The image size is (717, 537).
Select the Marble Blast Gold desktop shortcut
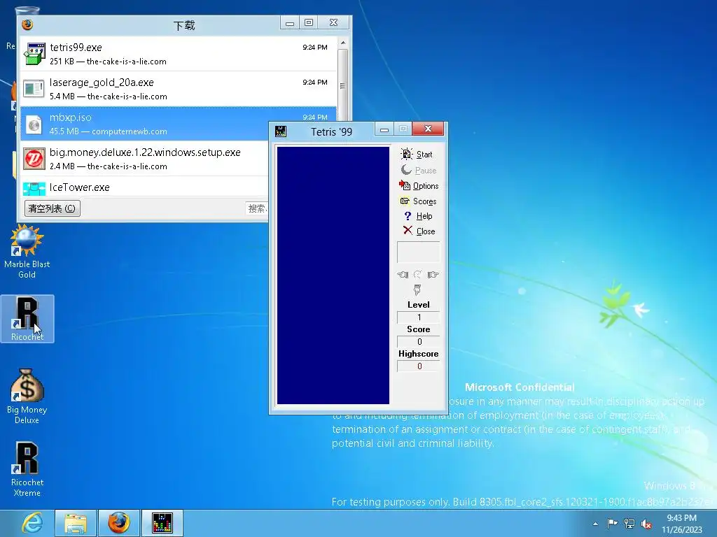click(x=27, y=252)
